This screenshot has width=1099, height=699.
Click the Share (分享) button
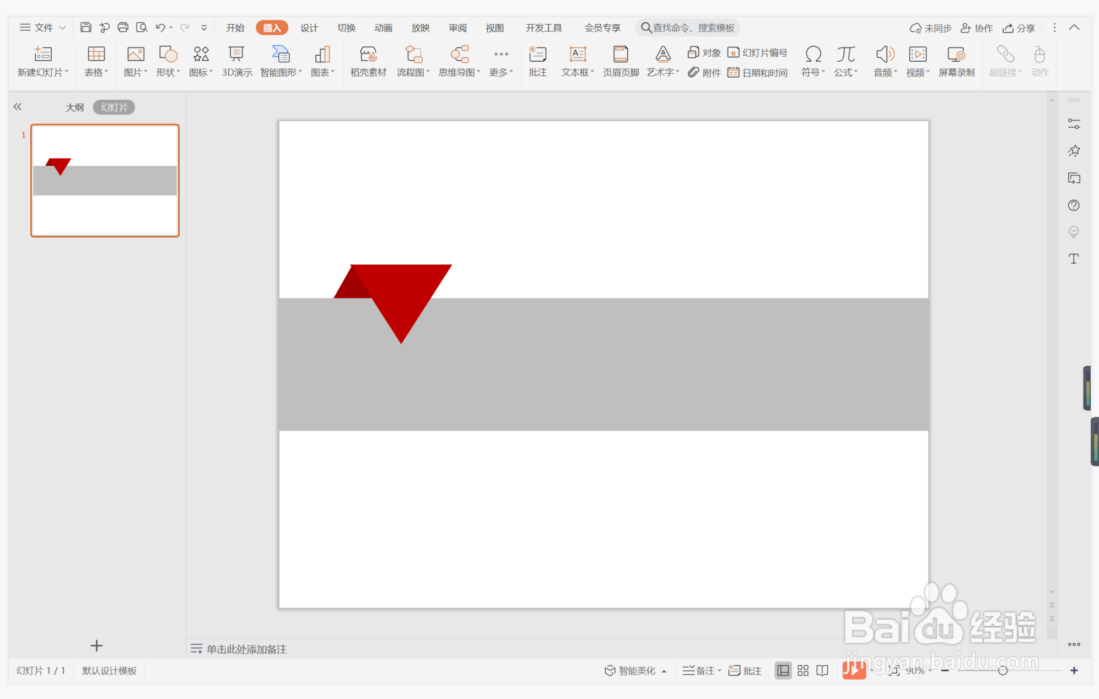1019,28
